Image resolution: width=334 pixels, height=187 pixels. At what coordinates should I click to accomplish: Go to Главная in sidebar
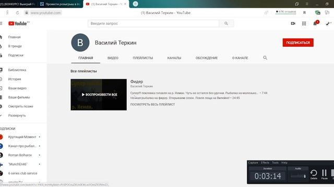point(14,37)
